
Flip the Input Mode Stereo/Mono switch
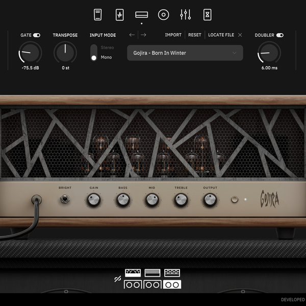click(x=94, y=53)
